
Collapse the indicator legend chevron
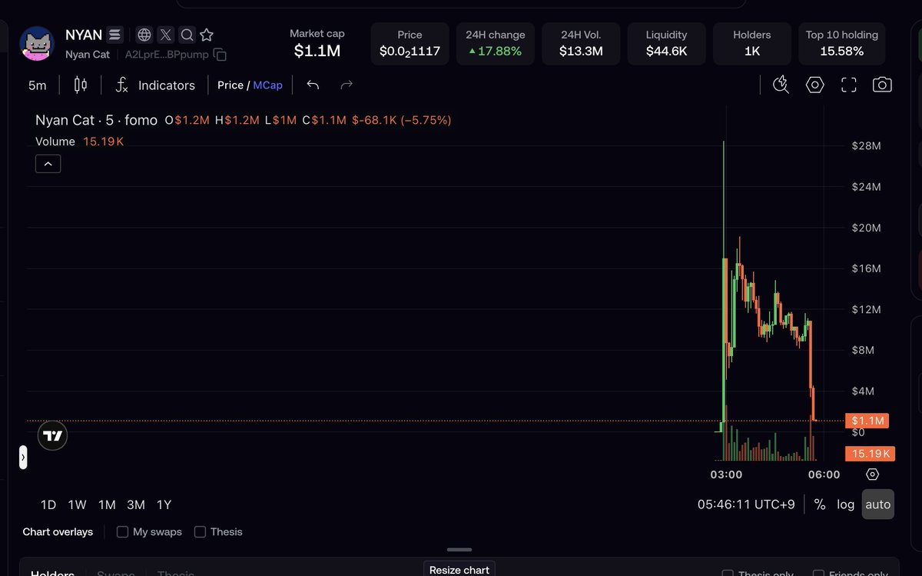click(x=48, y=164)
